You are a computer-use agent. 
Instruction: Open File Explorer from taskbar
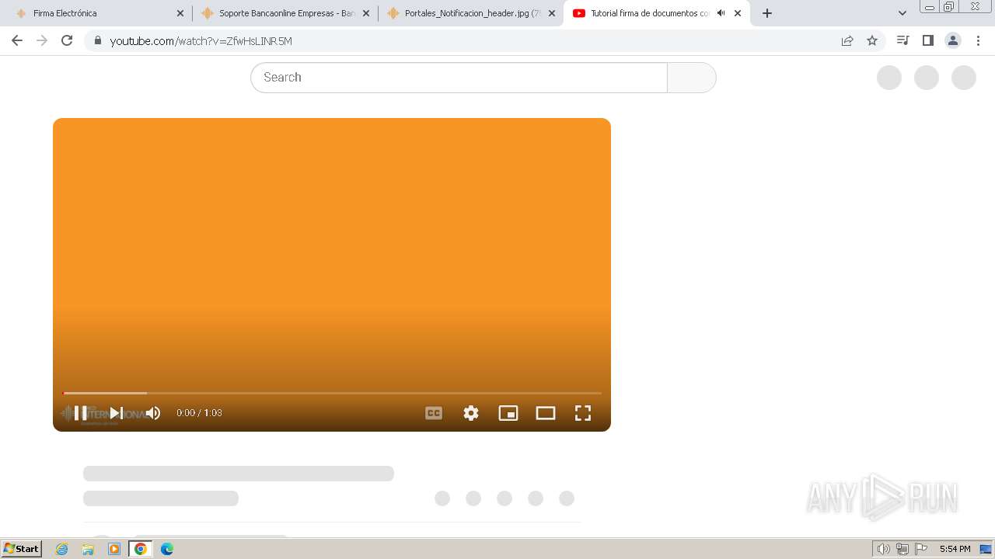coord(88,549)
